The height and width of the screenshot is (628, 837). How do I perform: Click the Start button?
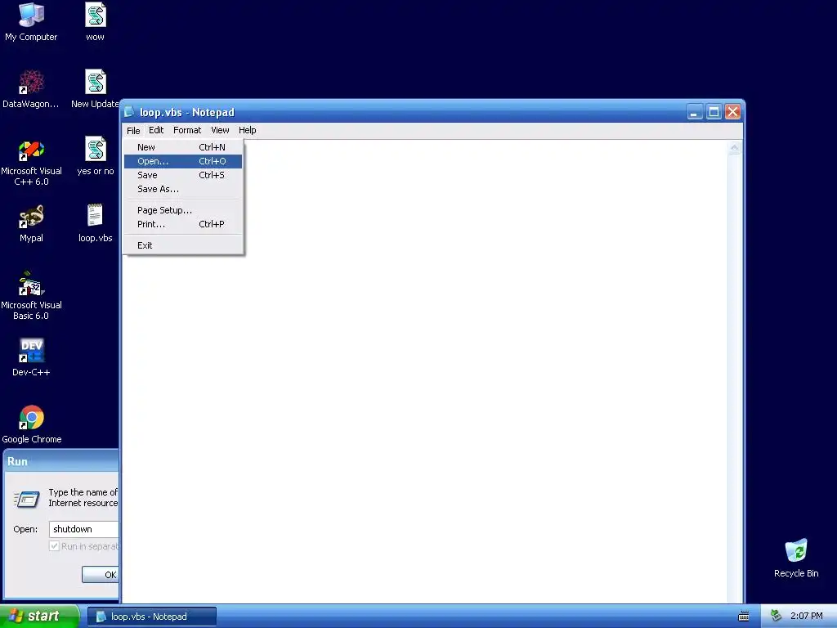(x=39, y=617)
